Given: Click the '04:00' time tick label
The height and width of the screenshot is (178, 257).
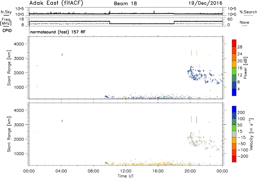Looking at the screenshot, I should pyautogui.click(x=61, y=171).
